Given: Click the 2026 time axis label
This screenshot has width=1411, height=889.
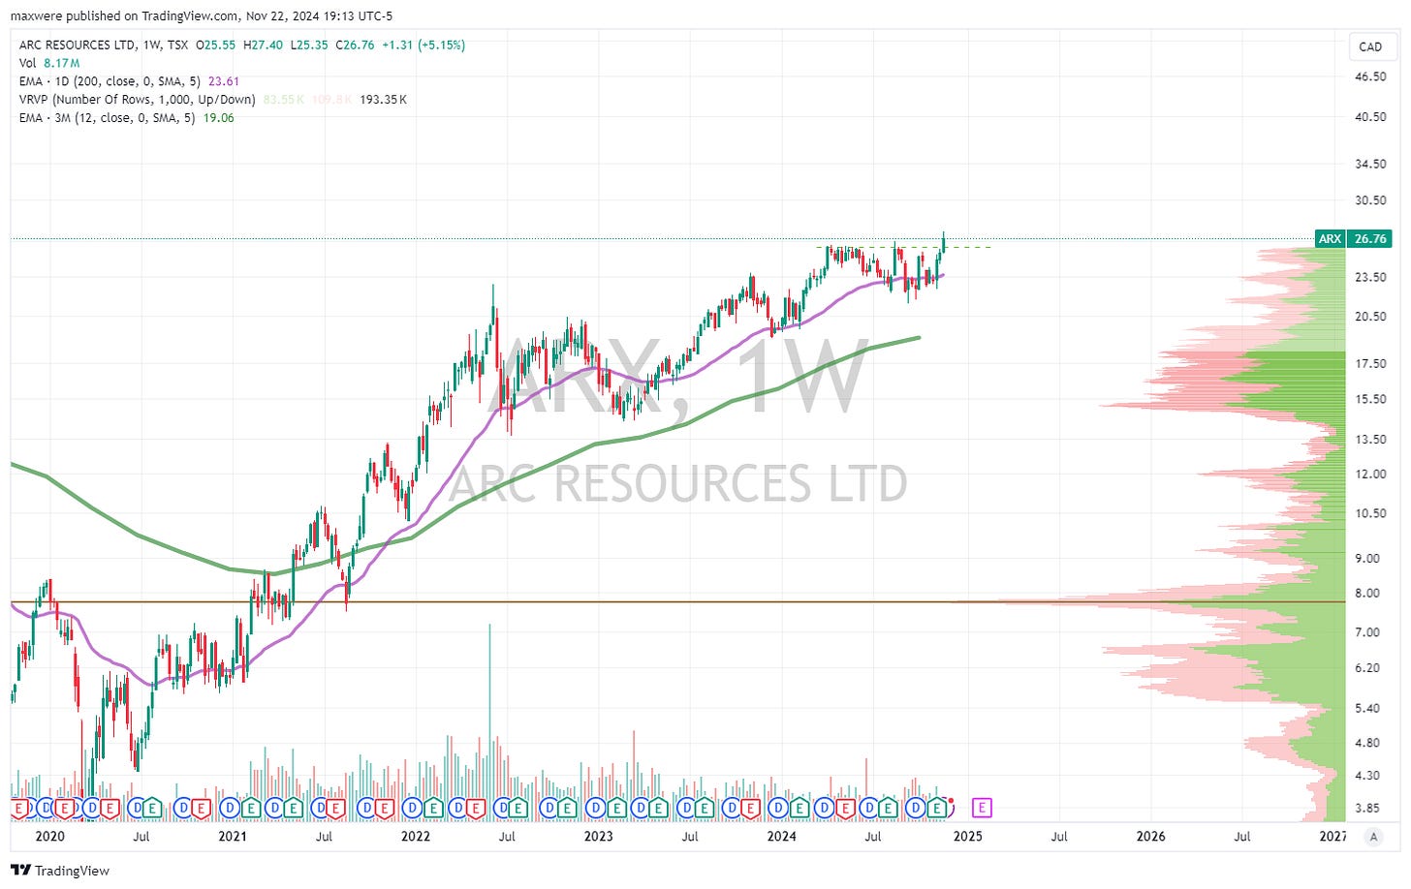Looking at the screenshot, I should [x=1151, y=837].
